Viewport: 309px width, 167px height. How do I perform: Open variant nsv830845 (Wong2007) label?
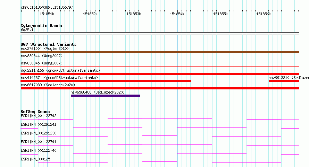click(x=42, y=63)
